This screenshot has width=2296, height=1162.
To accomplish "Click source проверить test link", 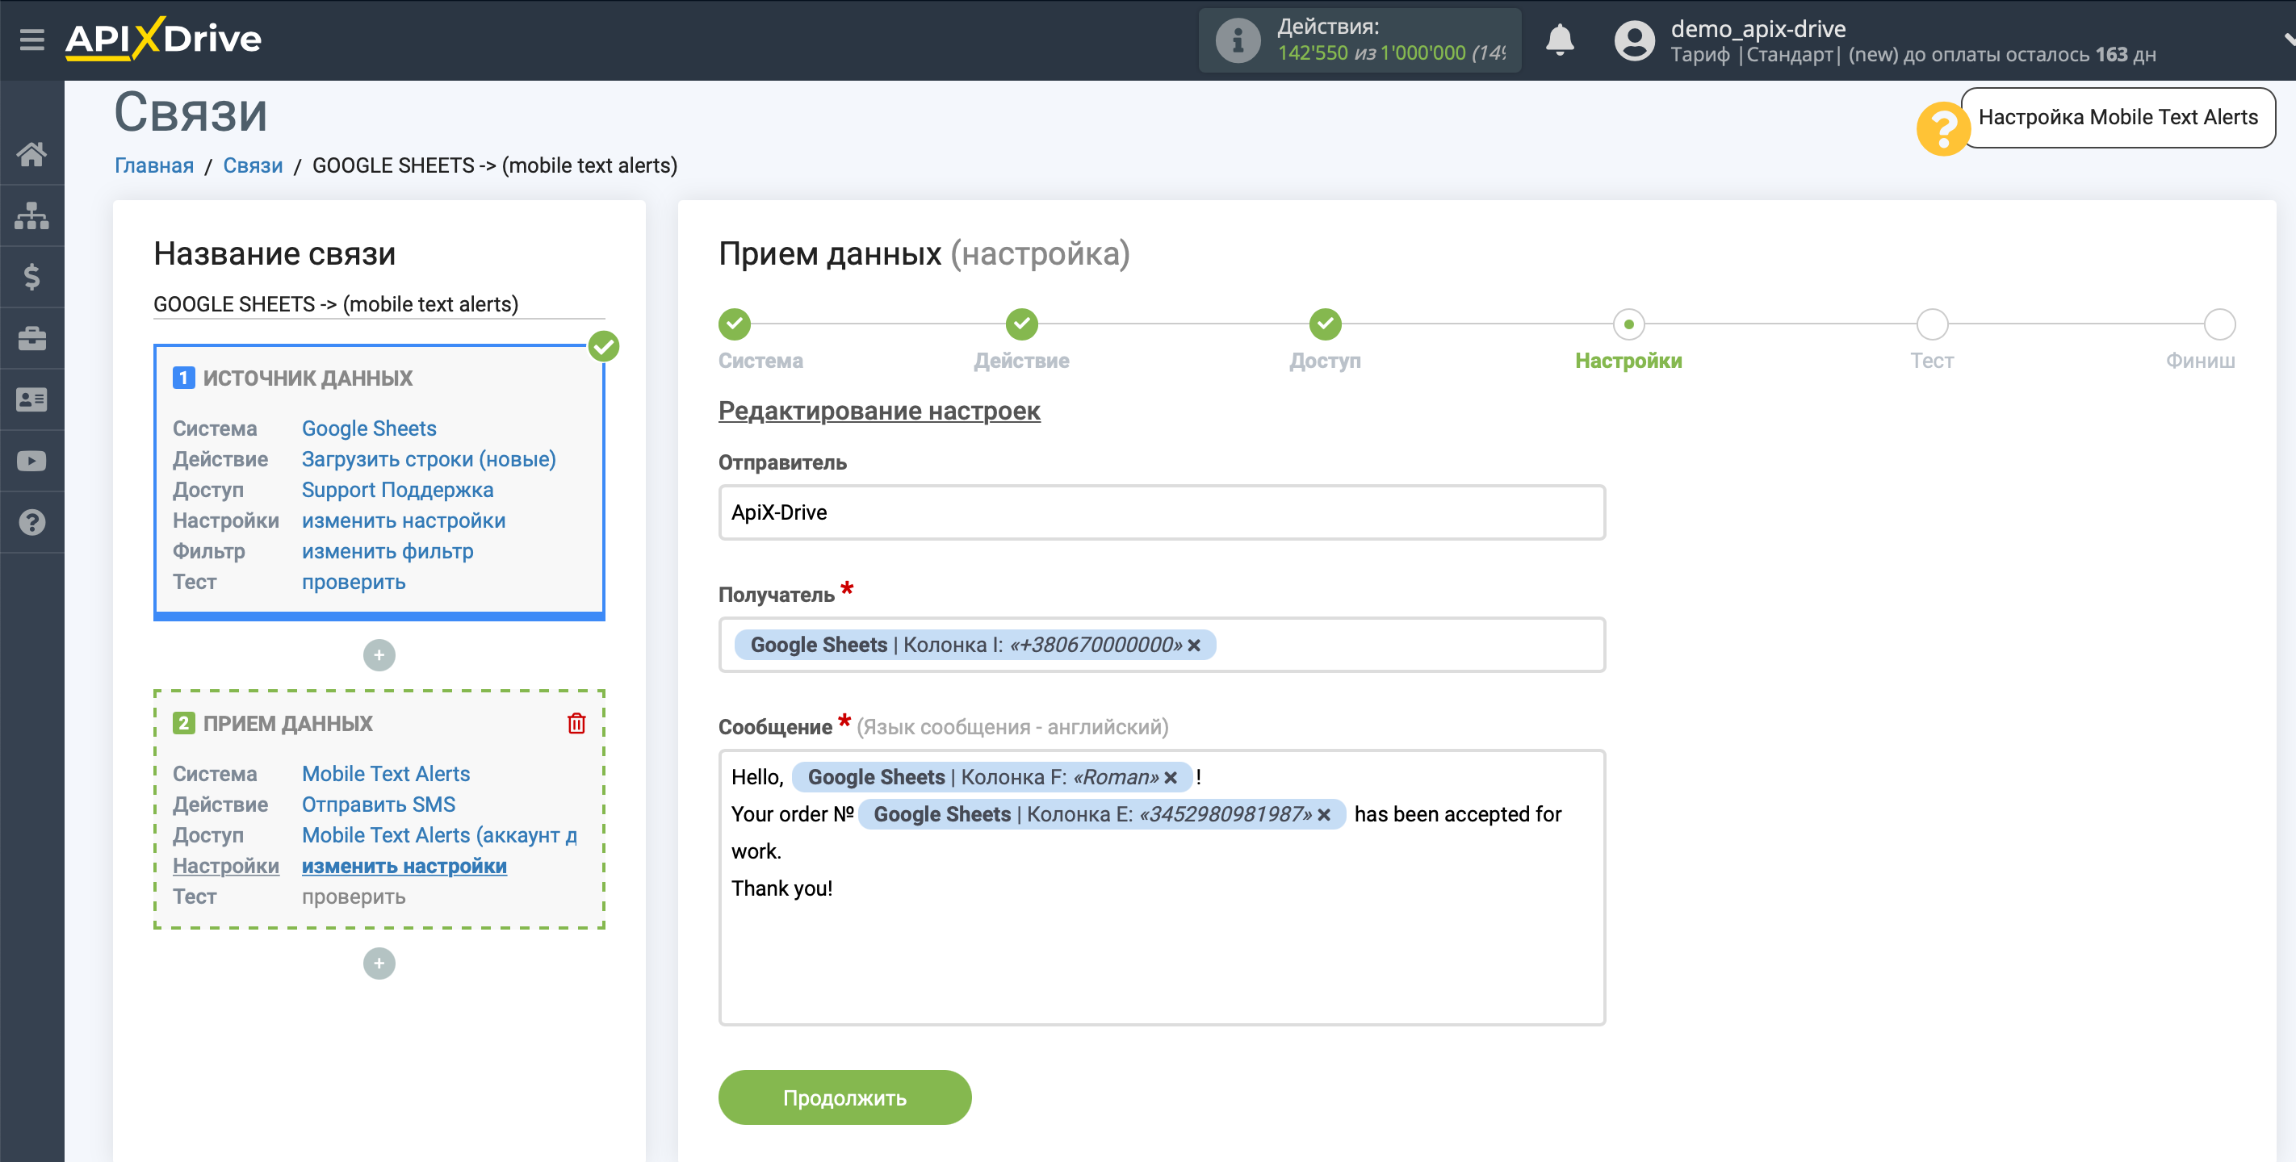I will coord(354,582).
